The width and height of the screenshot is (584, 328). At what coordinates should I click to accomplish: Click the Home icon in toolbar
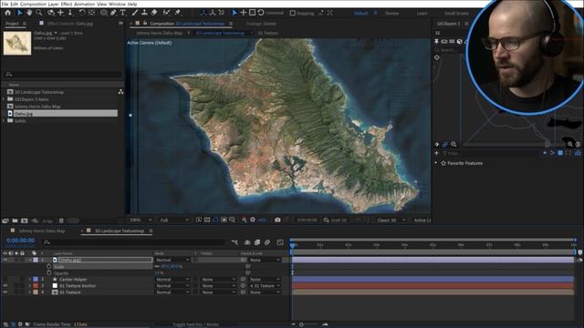8,13
